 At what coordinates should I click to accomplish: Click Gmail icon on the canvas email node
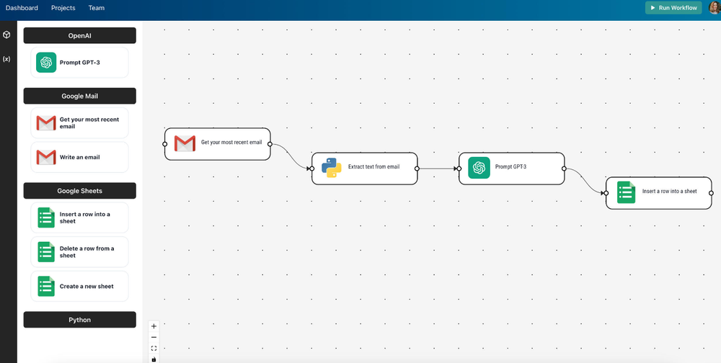coord(185,144)
